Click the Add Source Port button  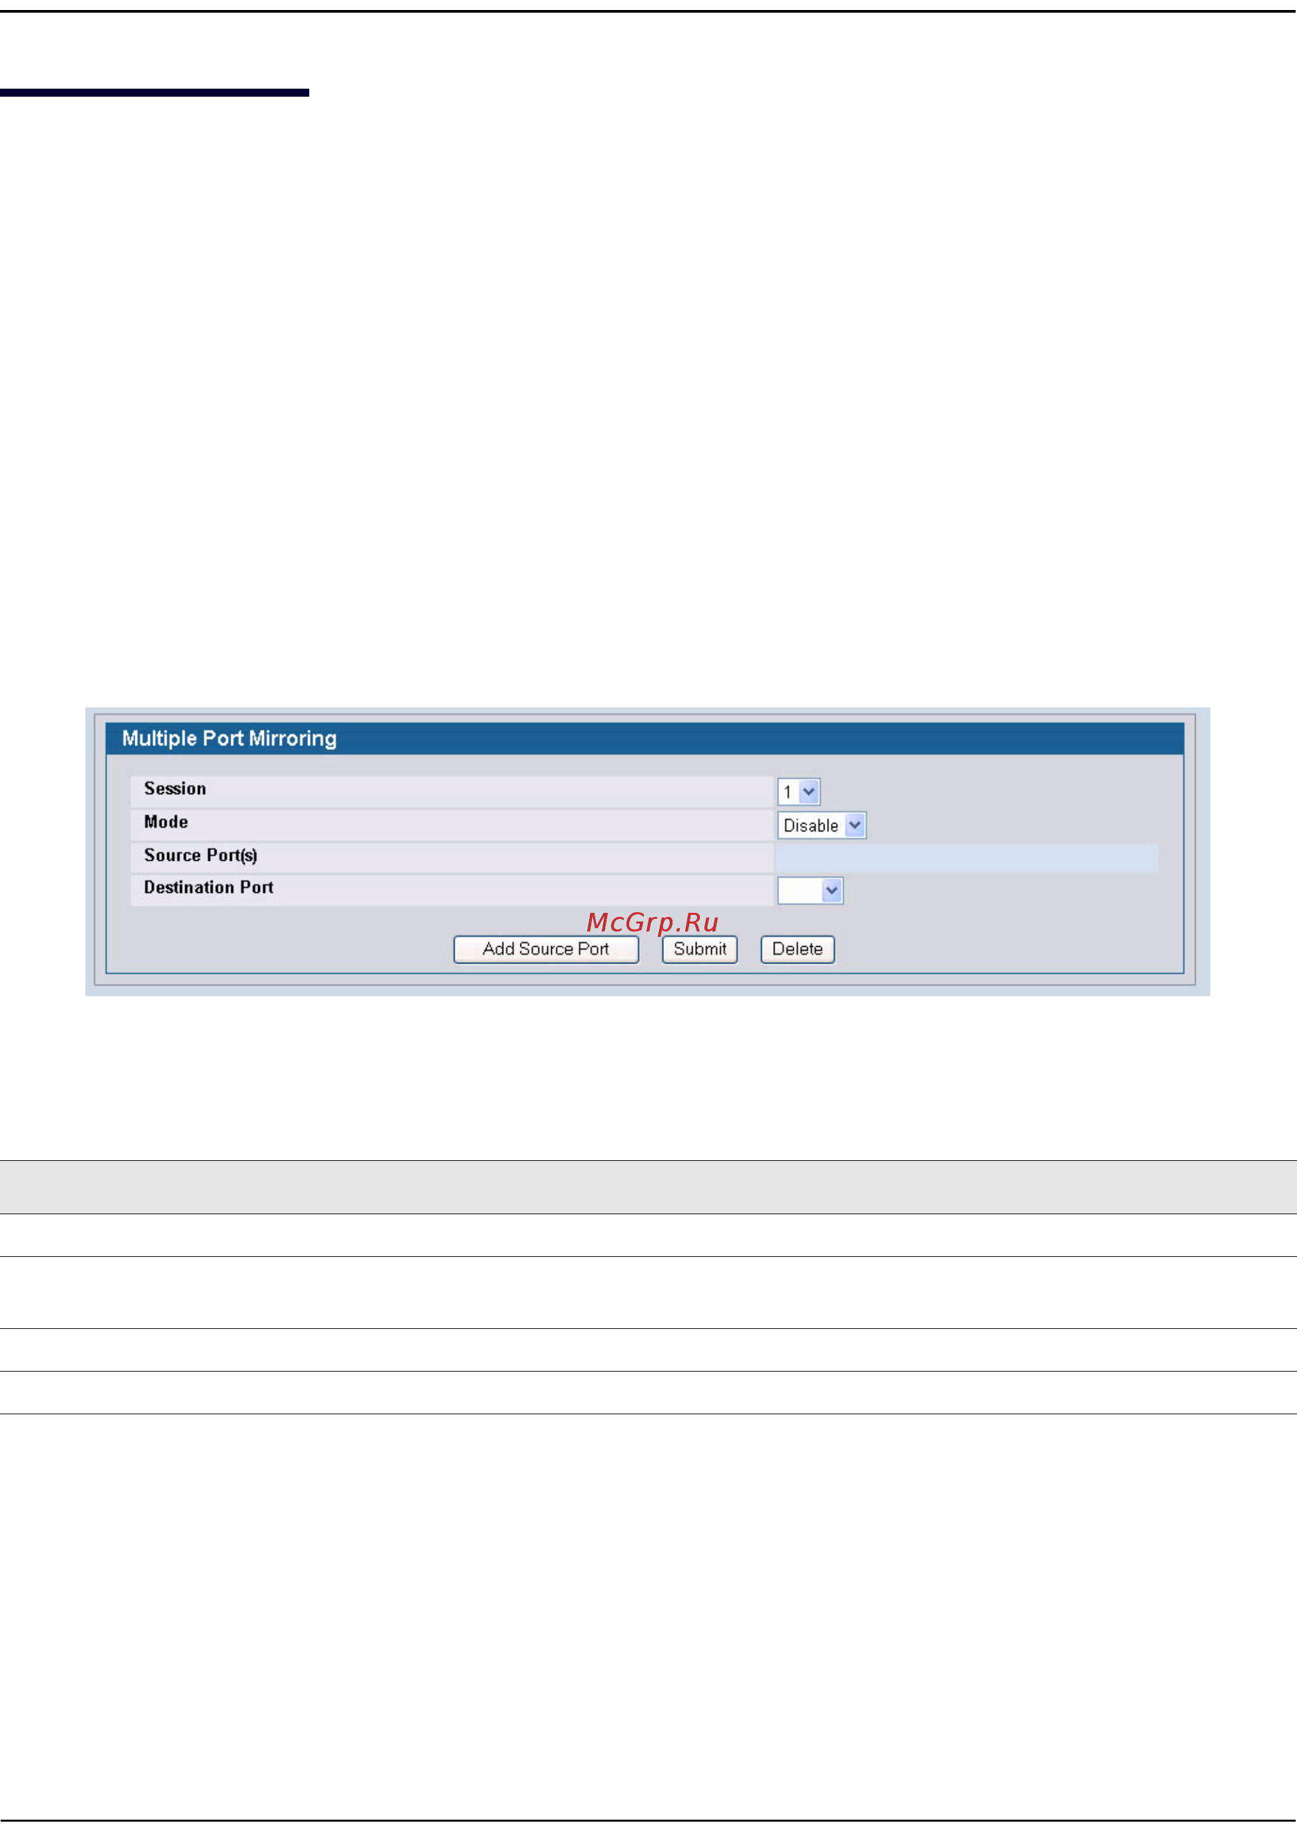pyautogui.click(x=547, y=949)
